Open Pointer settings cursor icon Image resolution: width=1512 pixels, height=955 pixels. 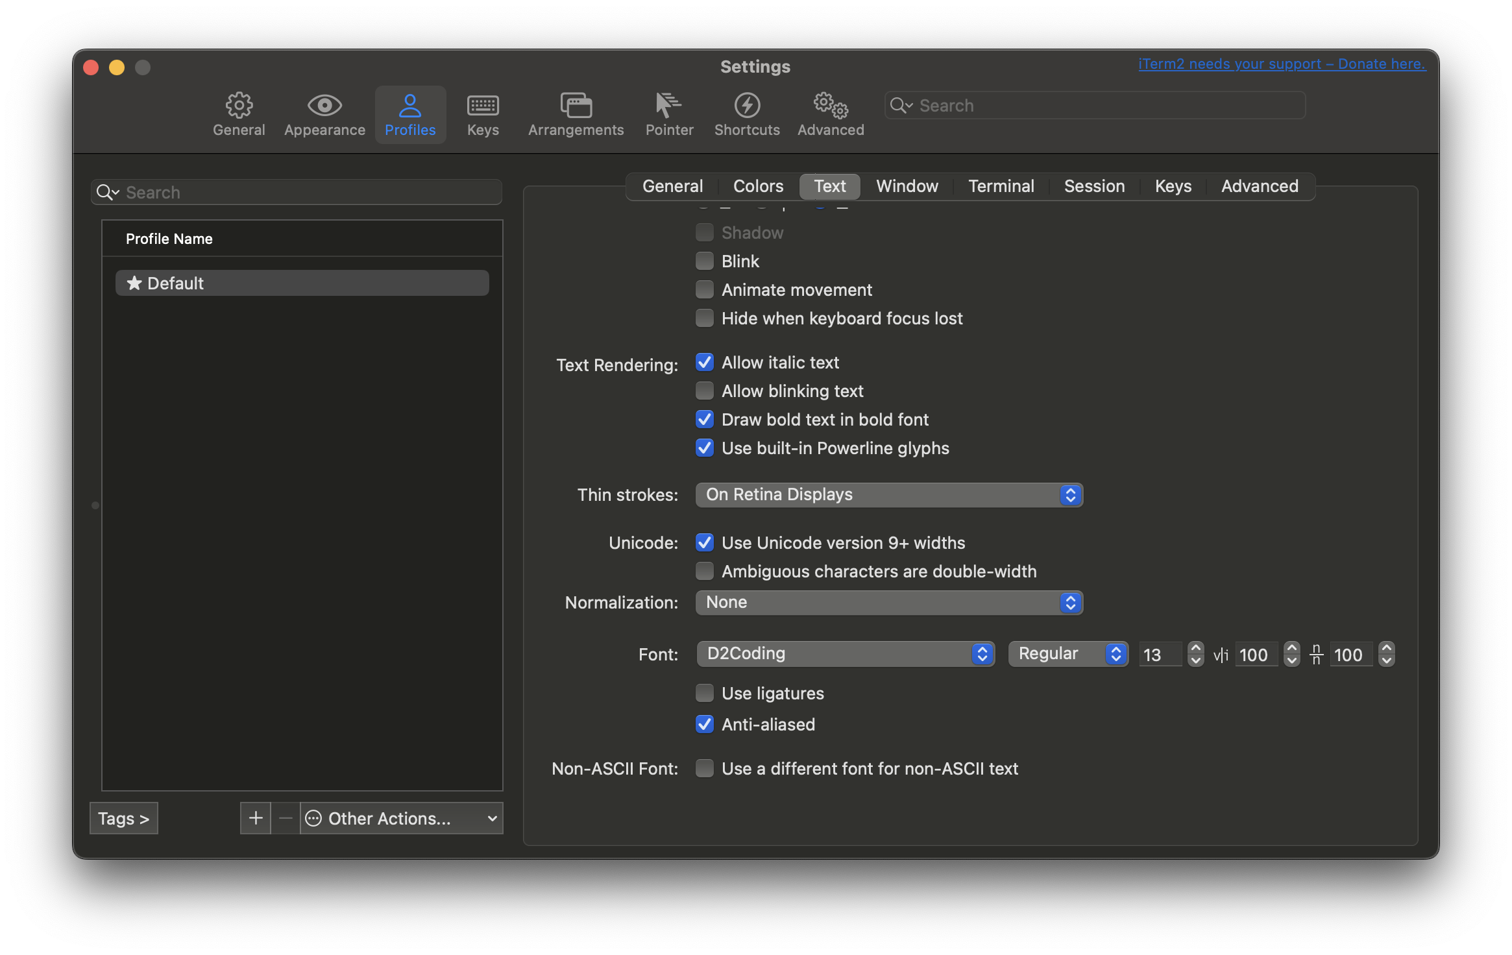point(669,106)
